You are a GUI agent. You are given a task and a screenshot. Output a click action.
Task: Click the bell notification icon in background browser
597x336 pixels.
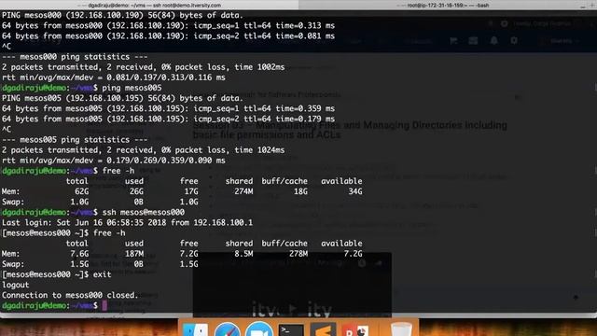pos(493,40)
